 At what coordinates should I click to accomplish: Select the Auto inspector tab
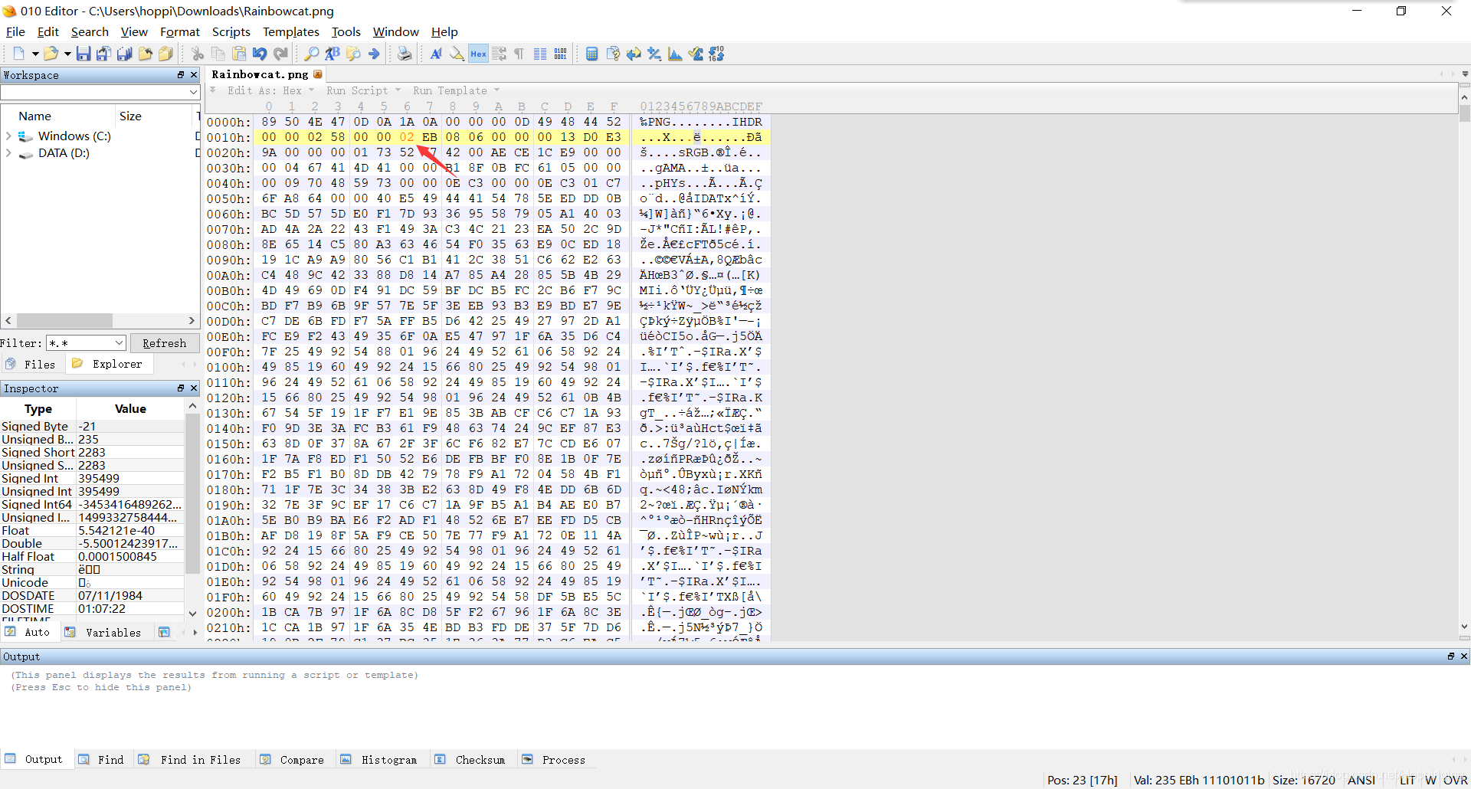click(28, 632)
